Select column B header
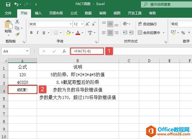Screen dimensions: 192x139 (x=78, y=61)
